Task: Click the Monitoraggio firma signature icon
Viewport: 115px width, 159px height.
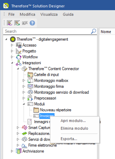Action: point(30,86)
